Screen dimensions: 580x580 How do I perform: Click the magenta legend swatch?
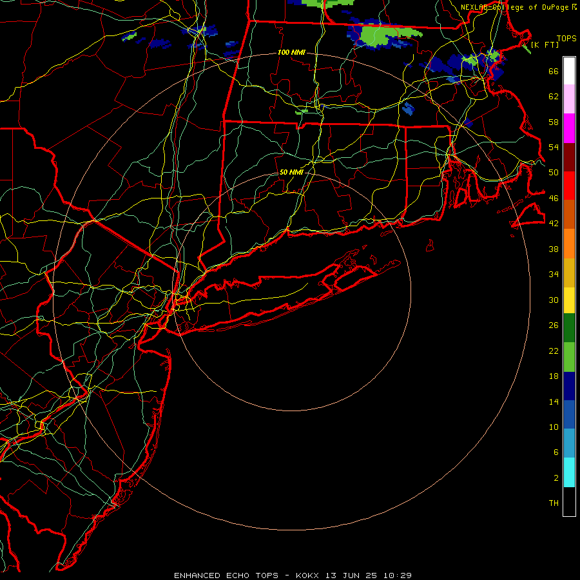(x=569, y=128)
